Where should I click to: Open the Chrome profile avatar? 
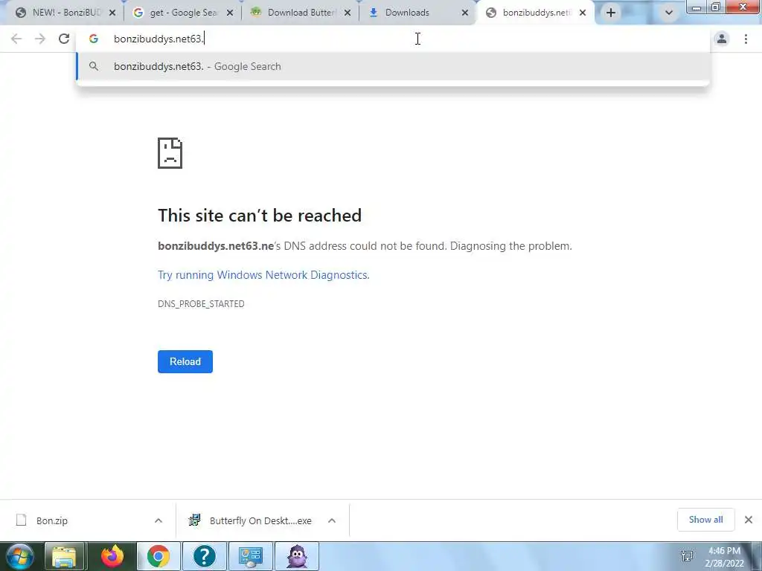722,39
